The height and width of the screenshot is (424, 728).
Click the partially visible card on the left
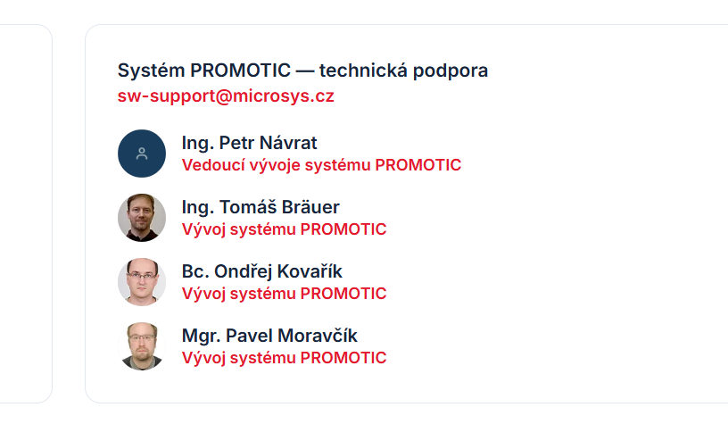pos(26,213)
